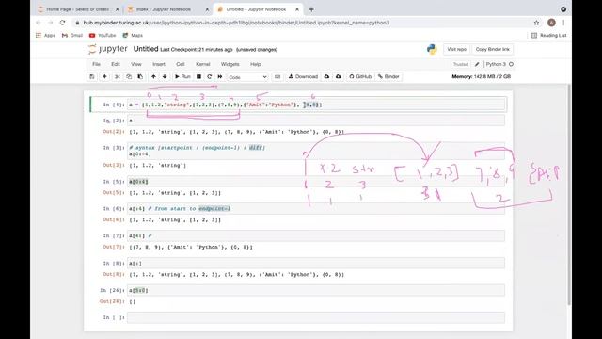This screenshot has height=339, width=602.
Task: Click the Trusted notebook indicator
Action: pos(461,64)
